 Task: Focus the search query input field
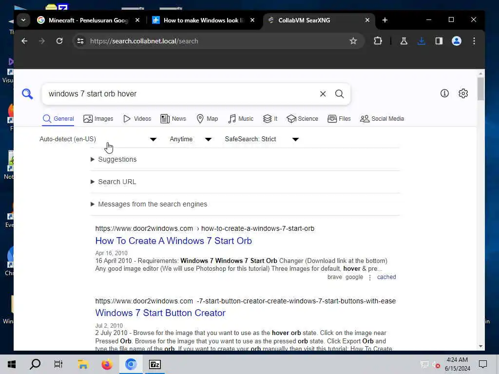[181, 94]
